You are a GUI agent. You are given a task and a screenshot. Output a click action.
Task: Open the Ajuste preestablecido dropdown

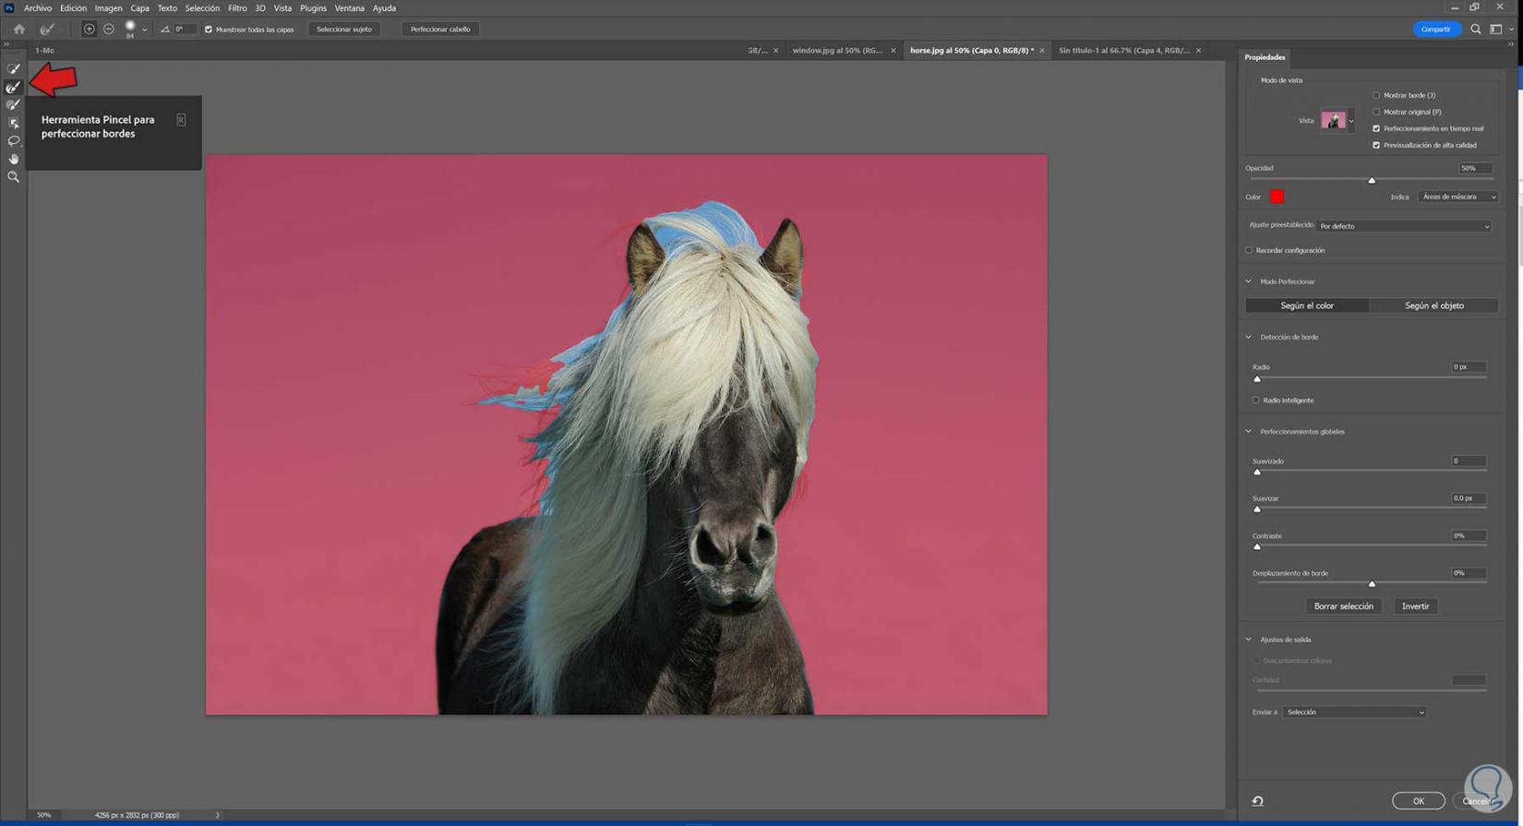point(1404,226)
